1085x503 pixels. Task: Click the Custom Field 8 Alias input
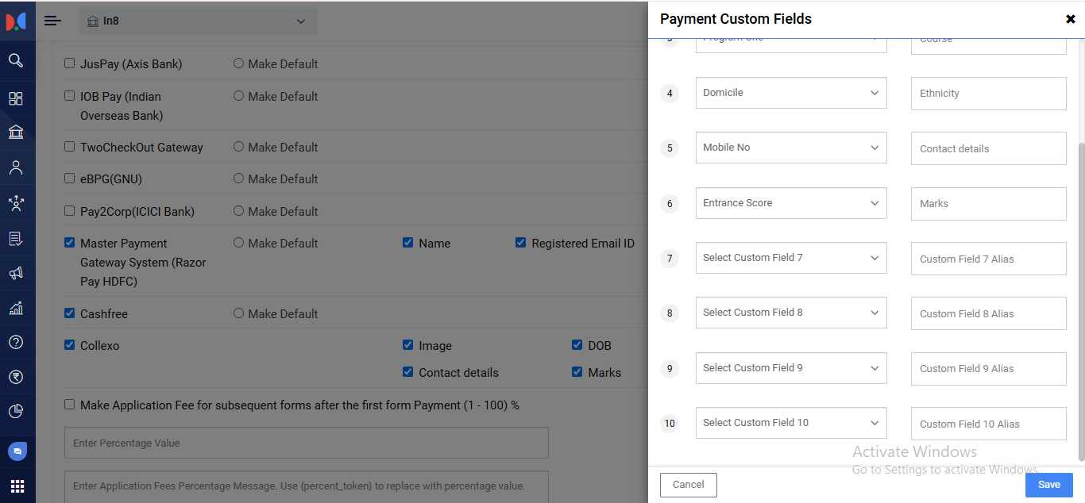988,313
